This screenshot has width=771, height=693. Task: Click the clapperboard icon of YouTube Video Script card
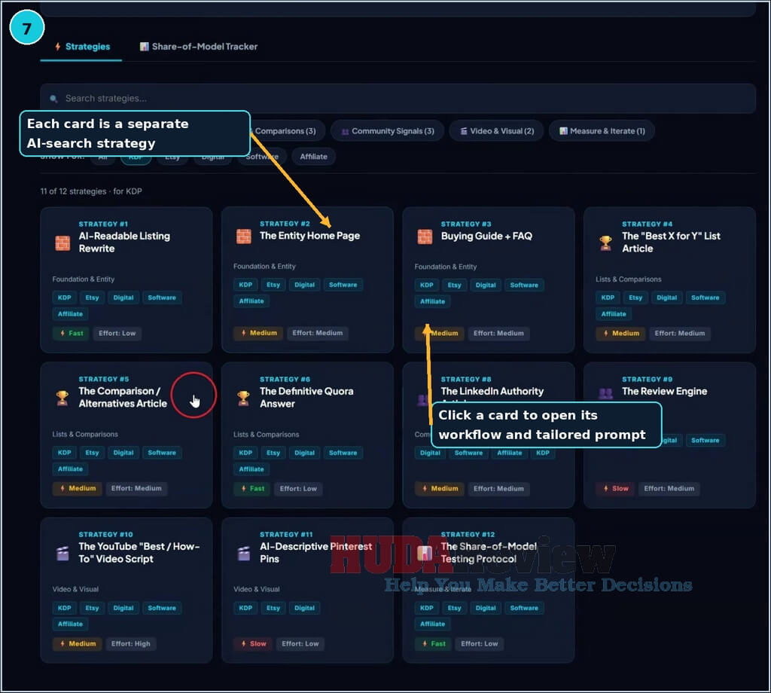(x=62, y=554)
